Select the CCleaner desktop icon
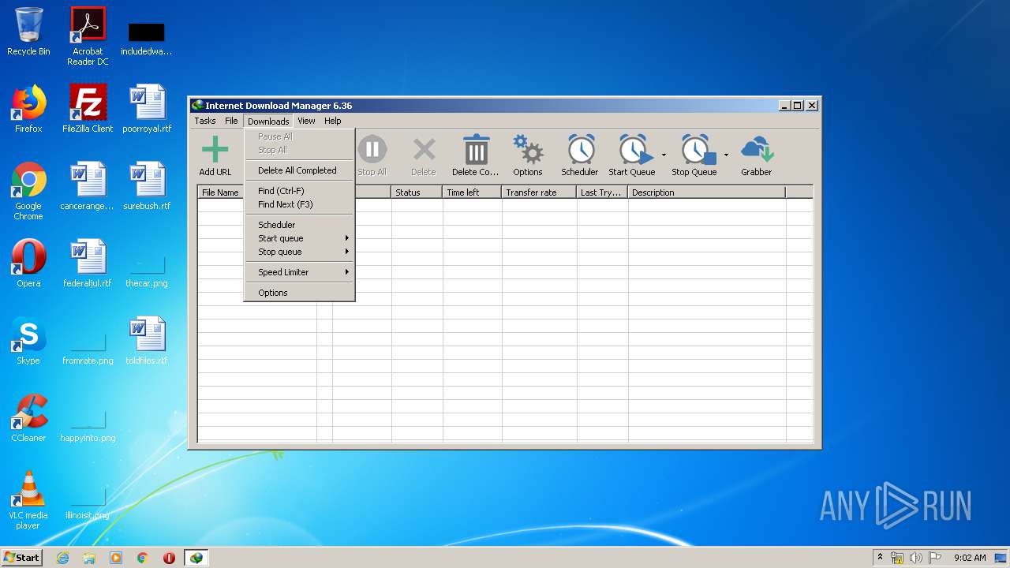Image resolution: width=1010 pixels, height=568 pixels. click(x=28, y=418)
